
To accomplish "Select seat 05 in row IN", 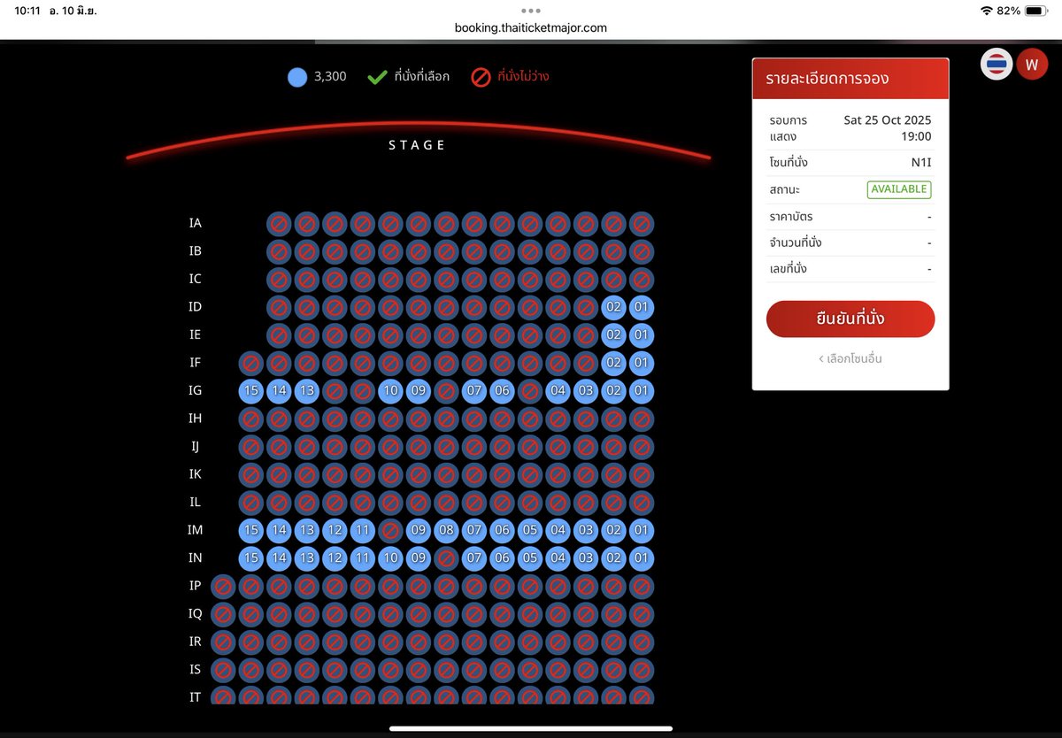I will click(529, 558).
